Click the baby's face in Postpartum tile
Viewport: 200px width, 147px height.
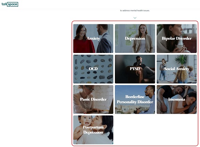tap(85, 121)
